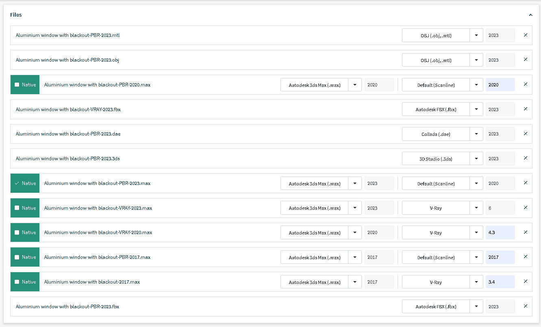The image size is (541, 327).
Task: Open Autodesk FBX dropdown for VRAY-2023.fbx
Action: pos(476,110)
